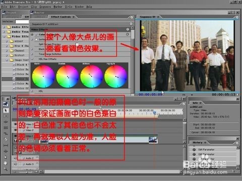This screenshot has height=181, width=242.
Task: Open the File menu
Action: point(4,7)
